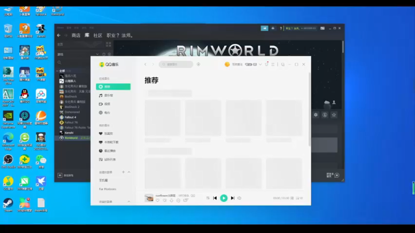Open the music note sidebar item in QQ Music
415x233 pixels.
[106, 95]
